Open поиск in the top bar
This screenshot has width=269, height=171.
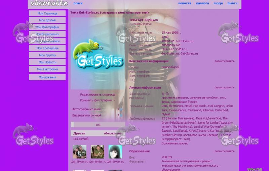[78, 3]
